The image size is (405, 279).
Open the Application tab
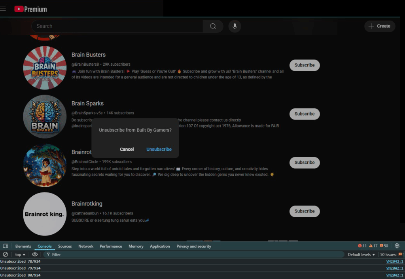pos(160,246)
